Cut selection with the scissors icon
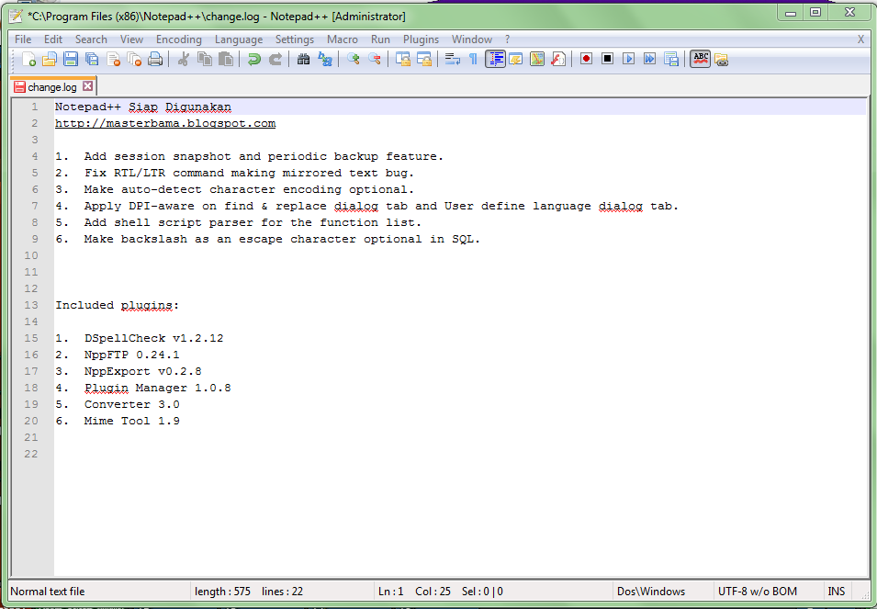Viewport: 877px width, 609px height. (x=183, y=59)
